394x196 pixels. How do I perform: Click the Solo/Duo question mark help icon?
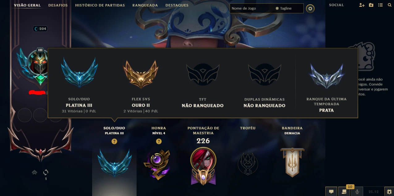[x=114, y=141]
